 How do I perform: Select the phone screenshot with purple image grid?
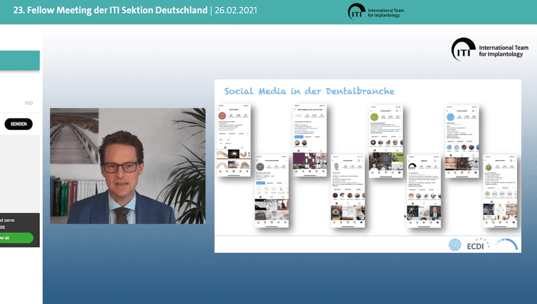pos(309,140)
